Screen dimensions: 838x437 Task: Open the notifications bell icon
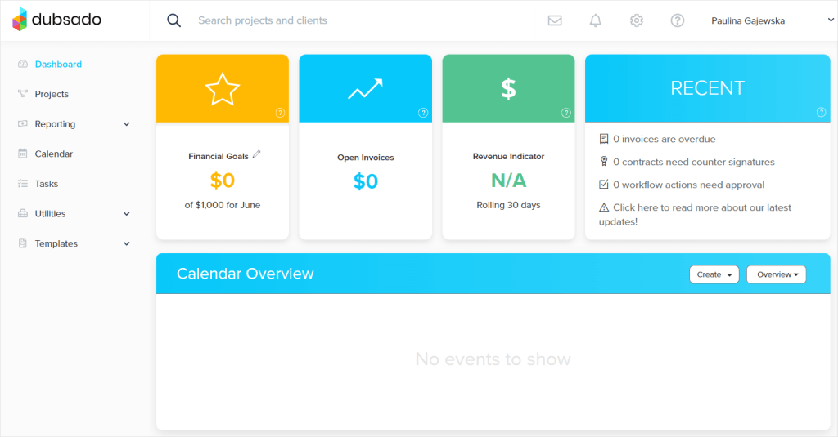click(x=596, y=20)
